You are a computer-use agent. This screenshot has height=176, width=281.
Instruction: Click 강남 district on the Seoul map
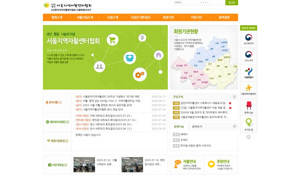click(220, 76)
